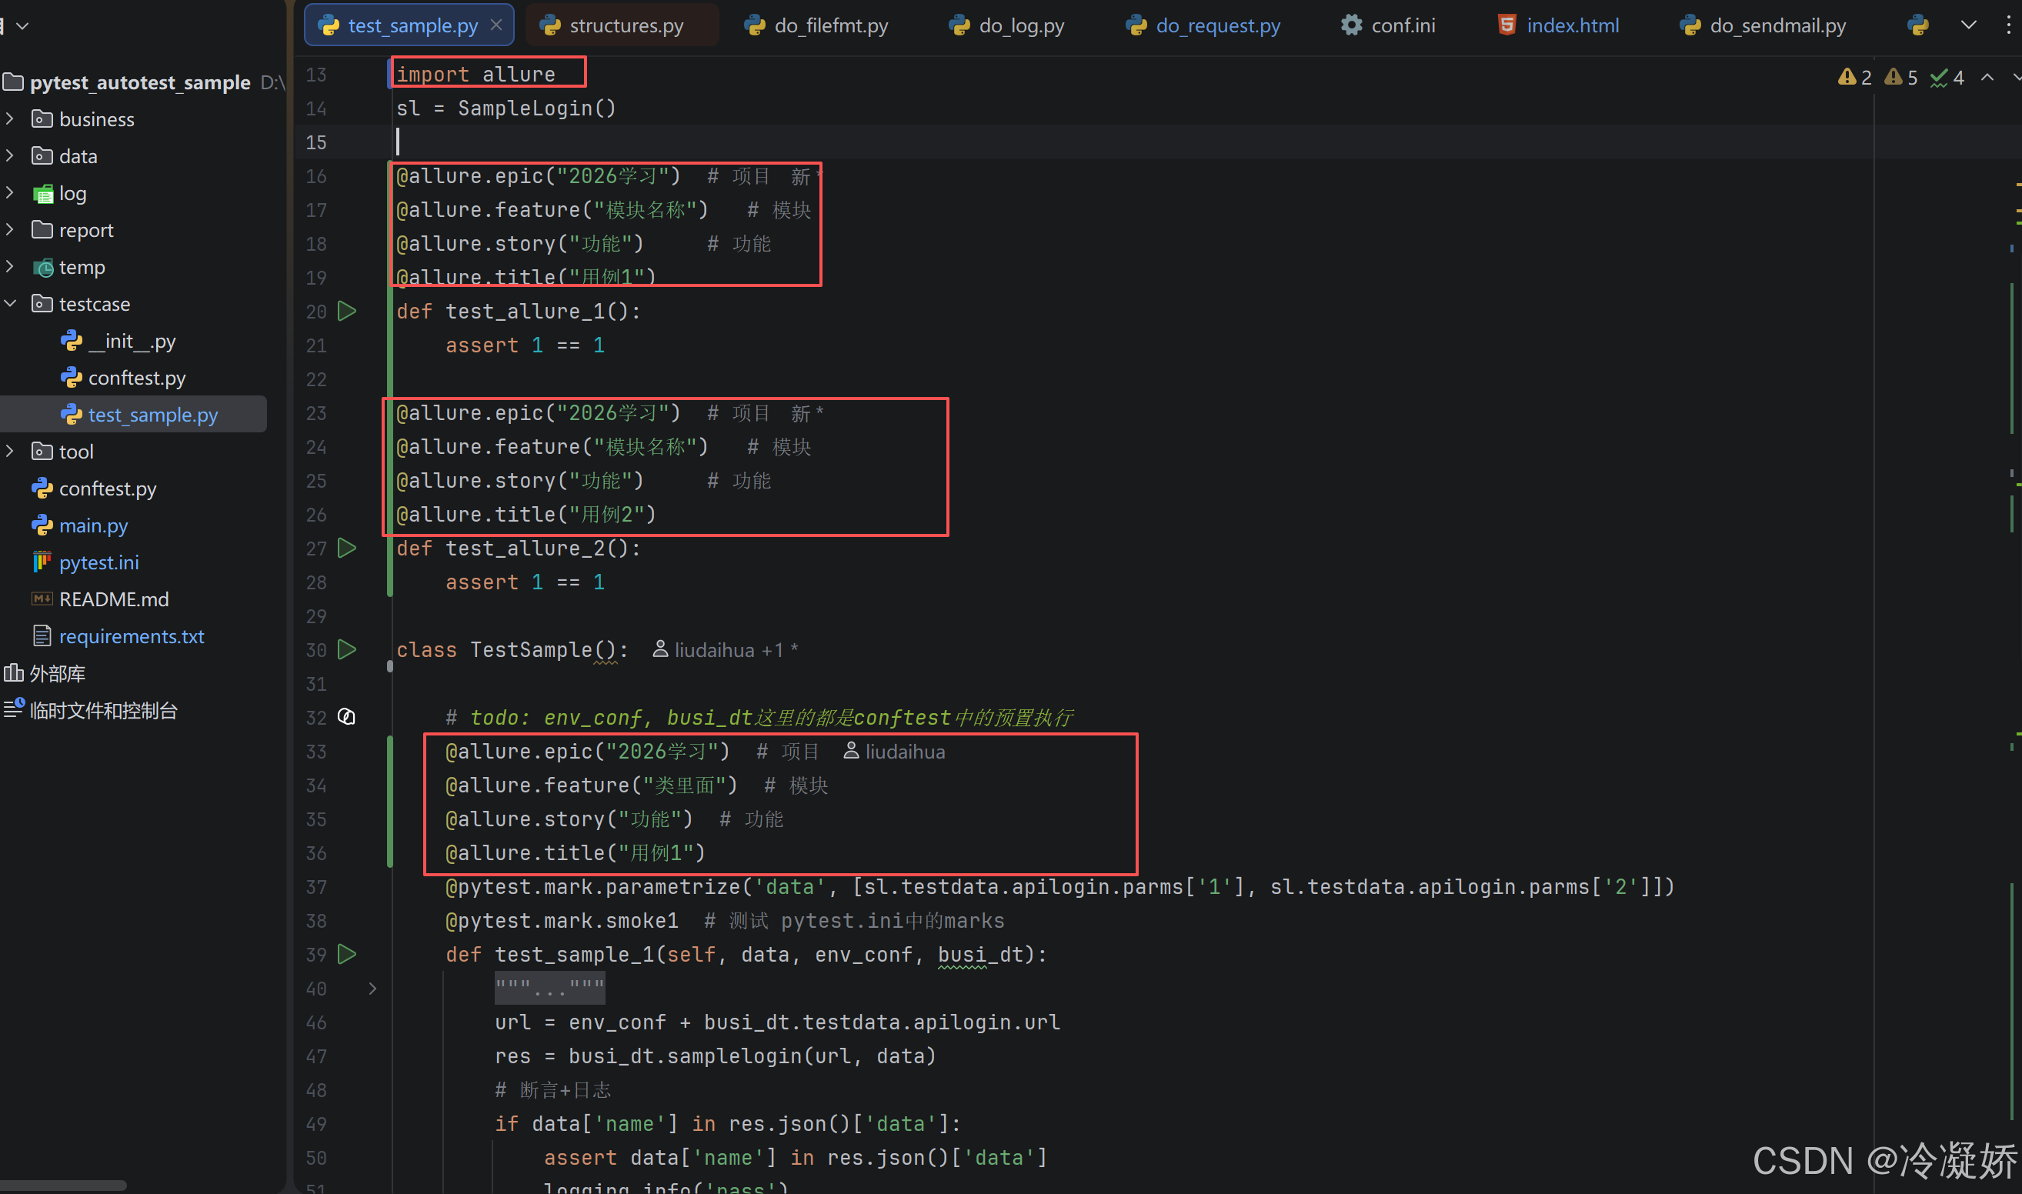Click the gutter icon on line 32

pos(347,717)
